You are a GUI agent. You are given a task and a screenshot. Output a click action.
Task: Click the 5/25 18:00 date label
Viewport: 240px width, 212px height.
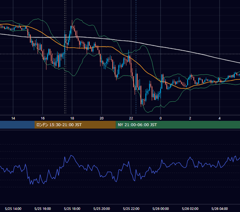click(x=72, y=208)
